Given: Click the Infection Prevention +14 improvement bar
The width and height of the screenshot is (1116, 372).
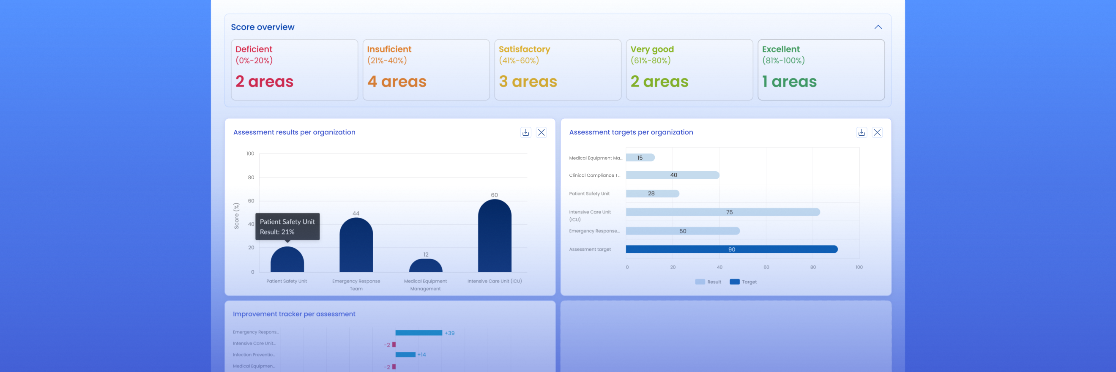Looking at the screenshot, I should (x=405, y=355).
